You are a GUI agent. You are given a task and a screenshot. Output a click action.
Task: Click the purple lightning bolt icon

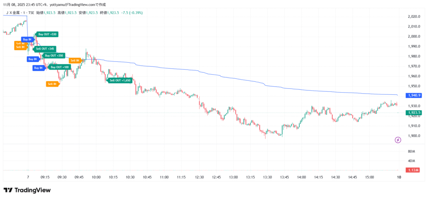[397, 140]
